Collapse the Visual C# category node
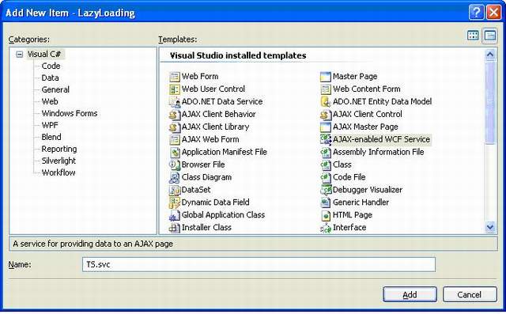 19,55
